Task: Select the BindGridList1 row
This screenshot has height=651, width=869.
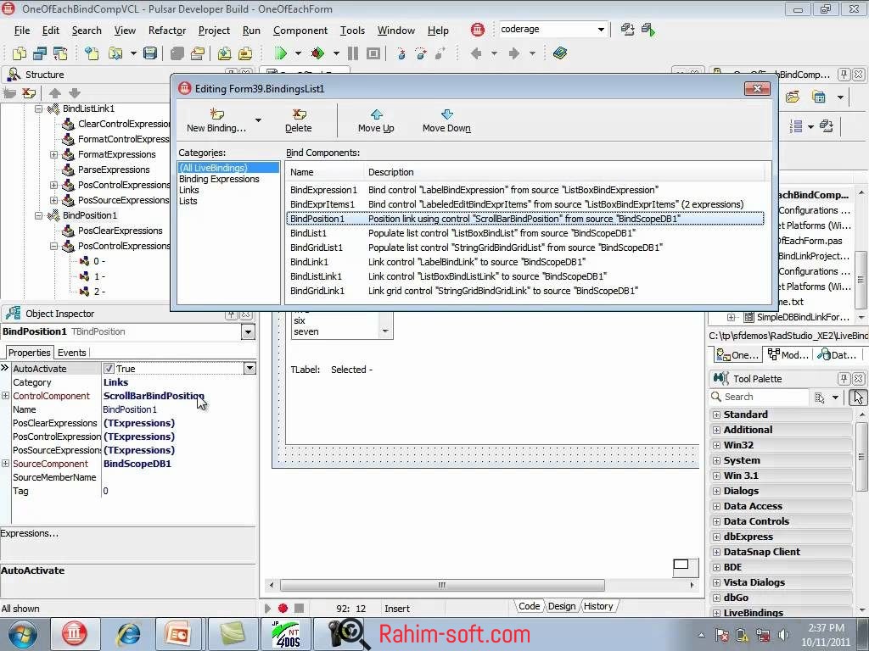Action: [x=524, y=248]
